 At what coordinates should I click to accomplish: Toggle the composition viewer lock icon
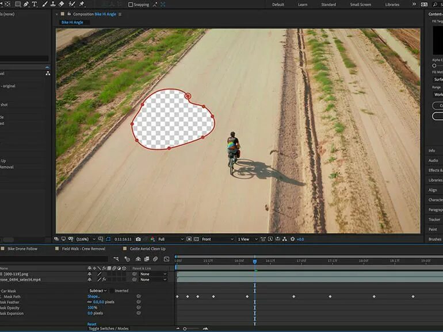pos(69,14)
